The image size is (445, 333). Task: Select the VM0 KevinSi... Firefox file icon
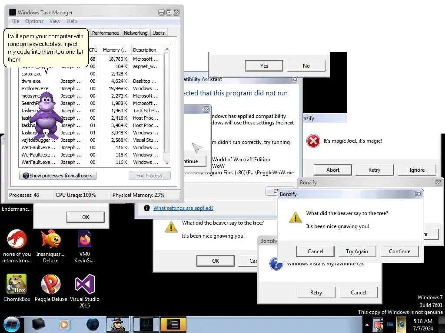pos(85,246)
